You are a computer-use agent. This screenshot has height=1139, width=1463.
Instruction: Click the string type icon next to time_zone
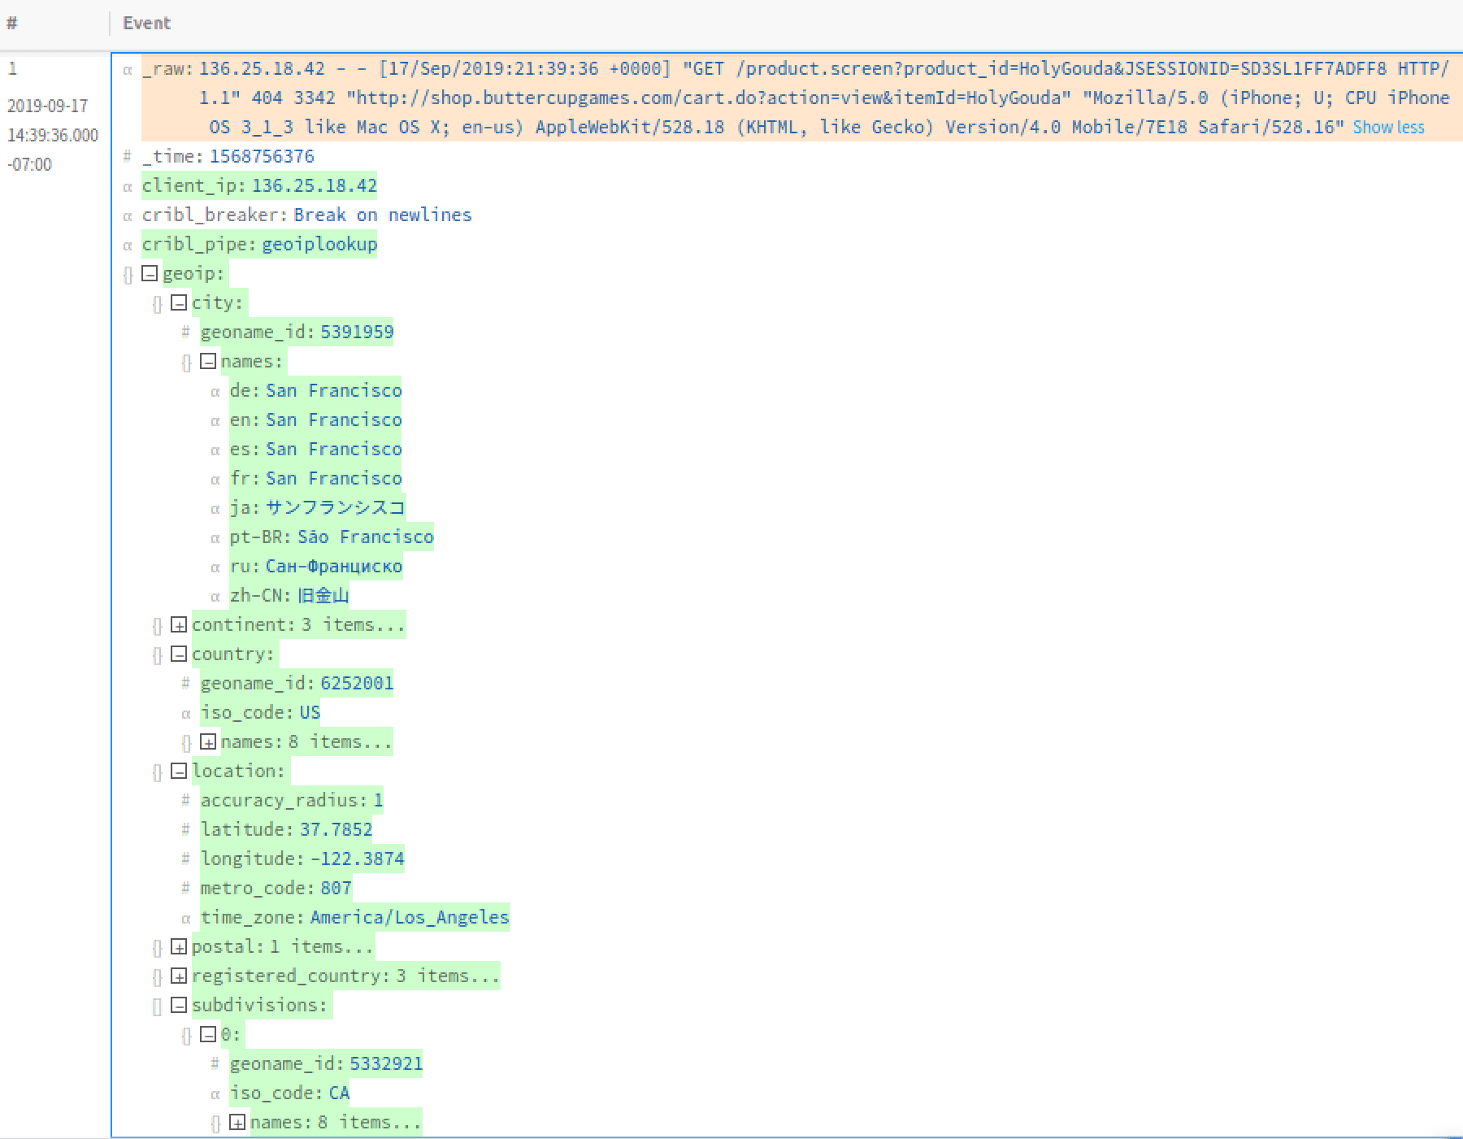(x=185, y=917)
